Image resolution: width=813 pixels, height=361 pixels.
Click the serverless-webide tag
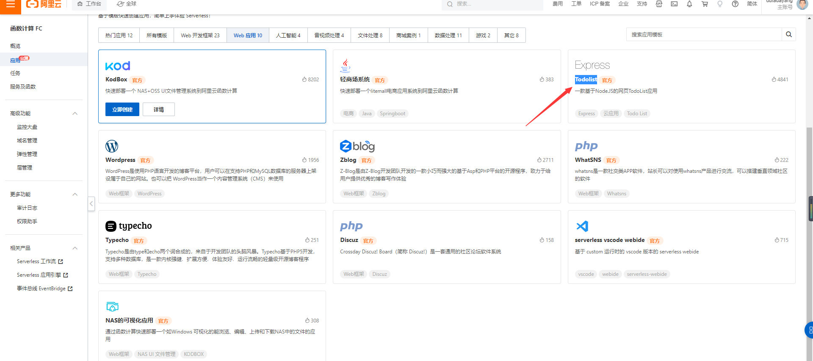click(x=647, y=274)
